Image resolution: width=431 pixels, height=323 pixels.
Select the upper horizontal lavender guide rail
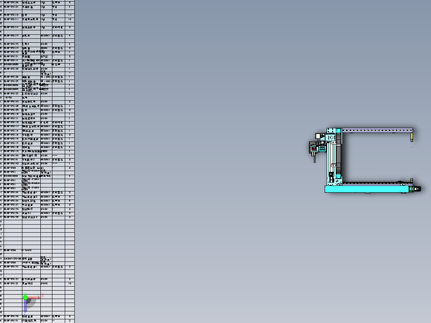(377, 130)
